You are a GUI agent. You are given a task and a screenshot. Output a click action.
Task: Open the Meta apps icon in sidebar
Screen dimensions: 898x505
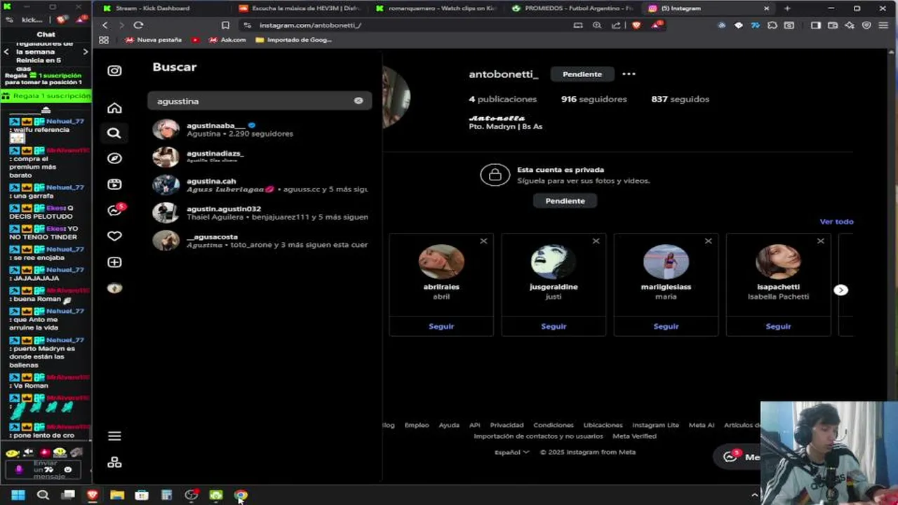pos(114,462)
